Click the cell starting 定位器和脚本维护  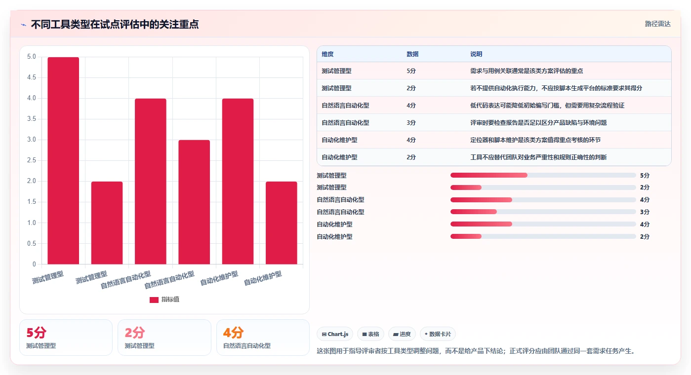point(535,140)
